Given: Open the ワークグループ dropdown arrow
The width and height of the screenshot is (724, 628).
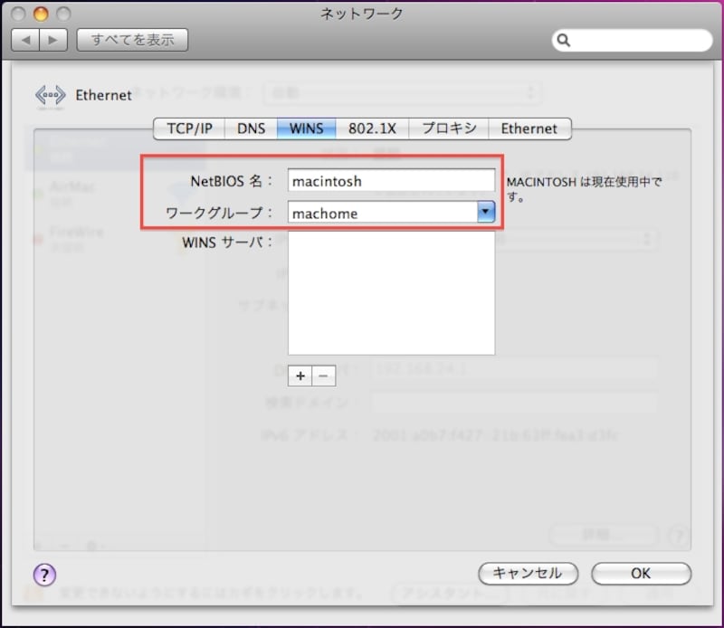Looking at the screenshot, I should point(485,212).
